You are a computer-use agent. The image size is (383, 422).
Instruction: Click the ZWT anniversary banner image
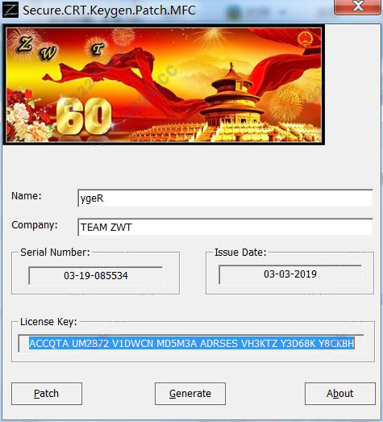[164, 85]
